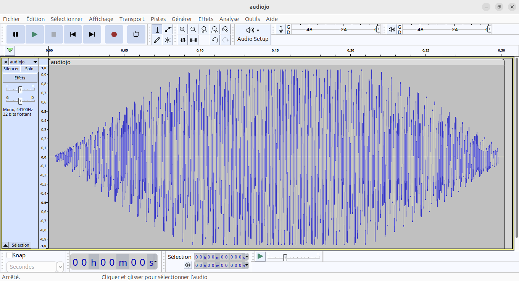Screen dimensions: 519x281
Task: Click the track gain slider
Action: coord(20,89)
